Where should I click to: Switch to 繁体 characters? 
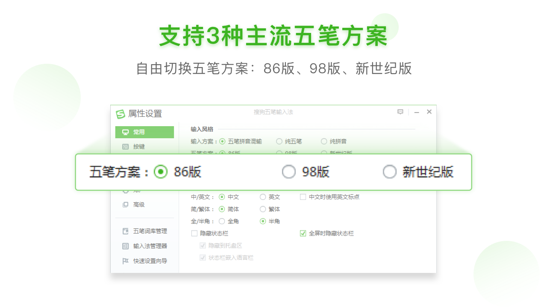(263, 209)
